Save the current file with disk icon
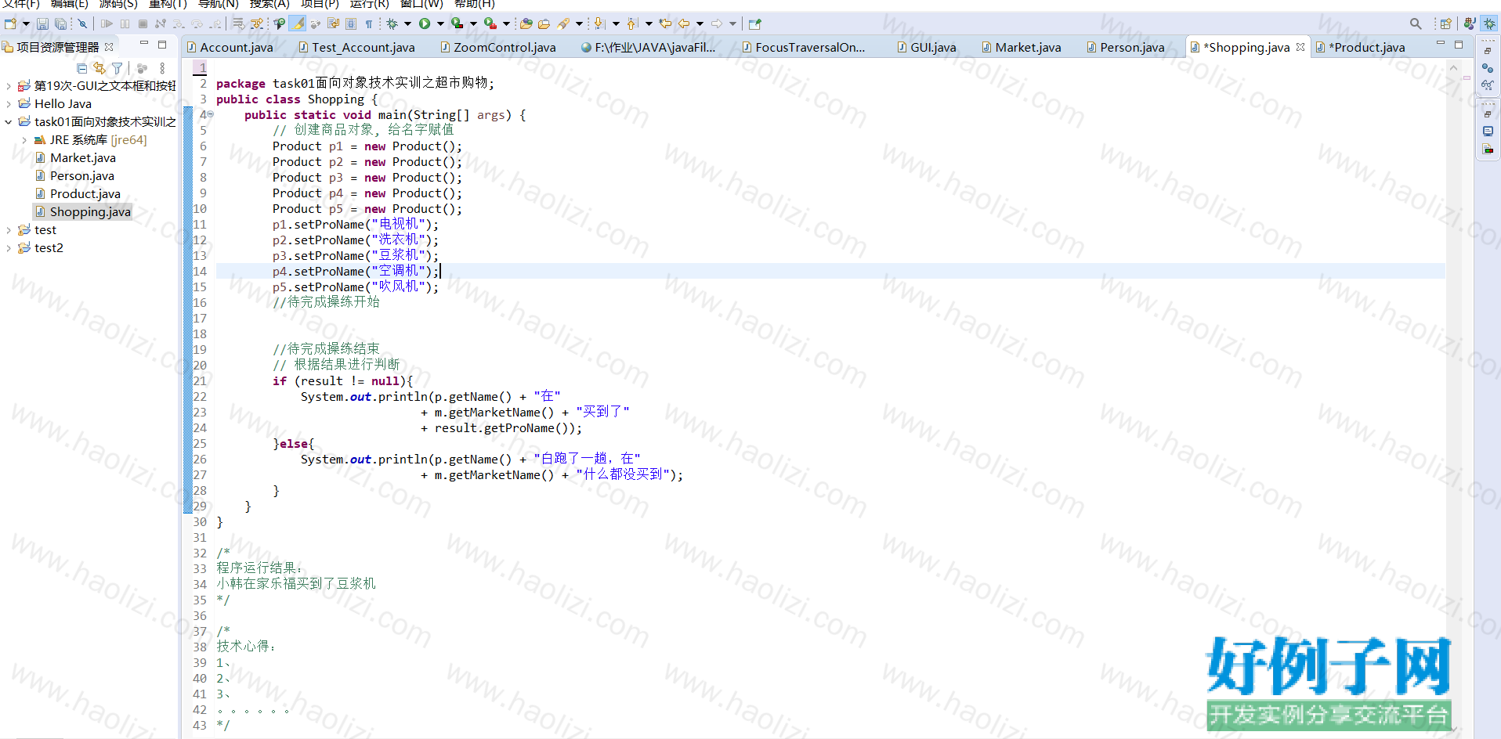This screenshot has width=1501, height=739. coord(42,23)
